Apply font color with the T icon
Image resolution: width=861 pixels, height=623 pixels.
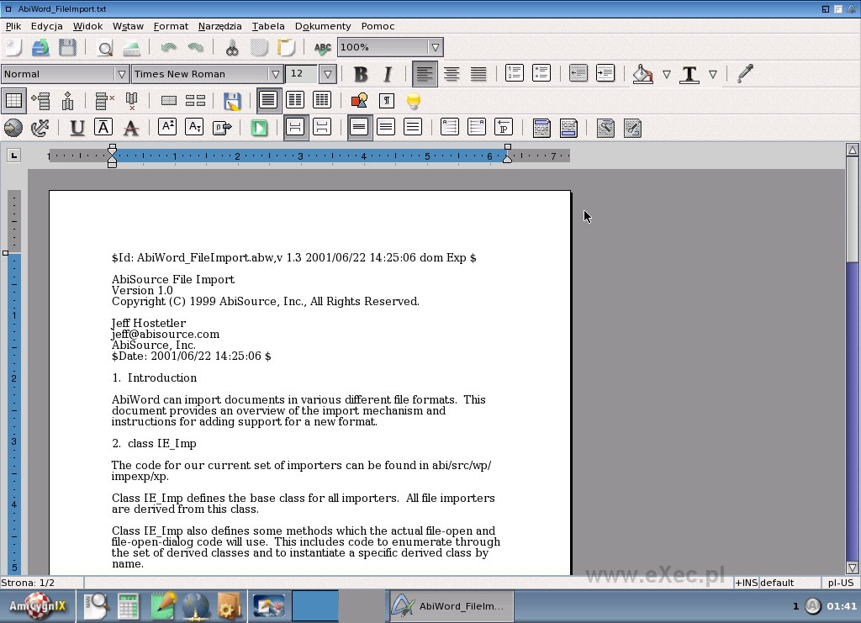(689, 74)
